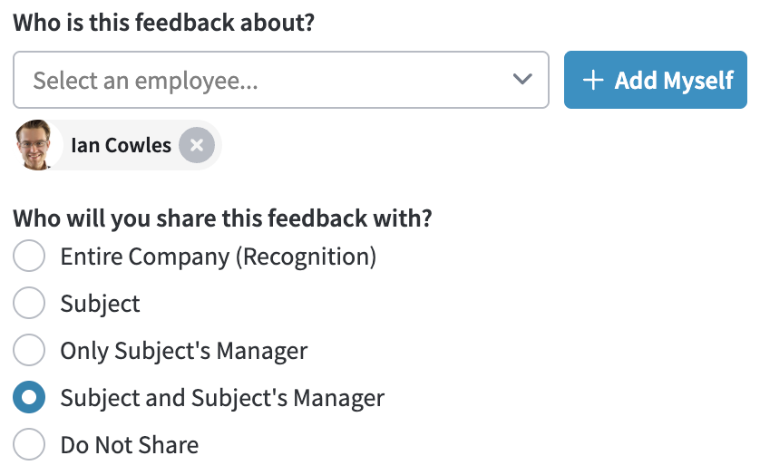Remove Ian Cowles with the x icon
Image resolution: width=760 pixels, height=475 pixels.
[196, 145]
